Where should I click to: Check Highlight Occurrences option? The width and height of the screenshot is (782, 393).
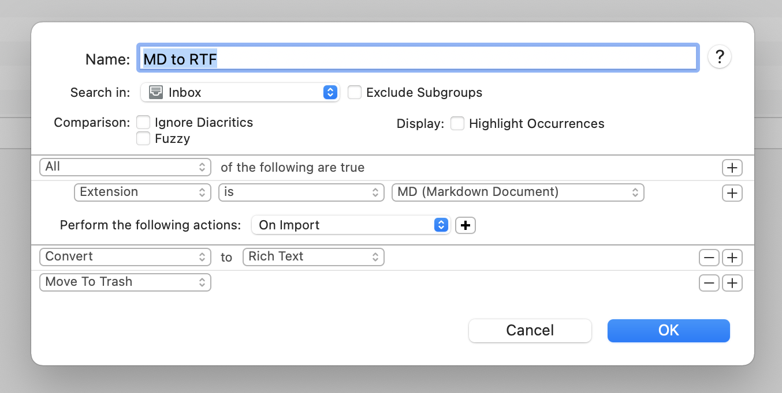pyautogui.click(x=457, y=123)
